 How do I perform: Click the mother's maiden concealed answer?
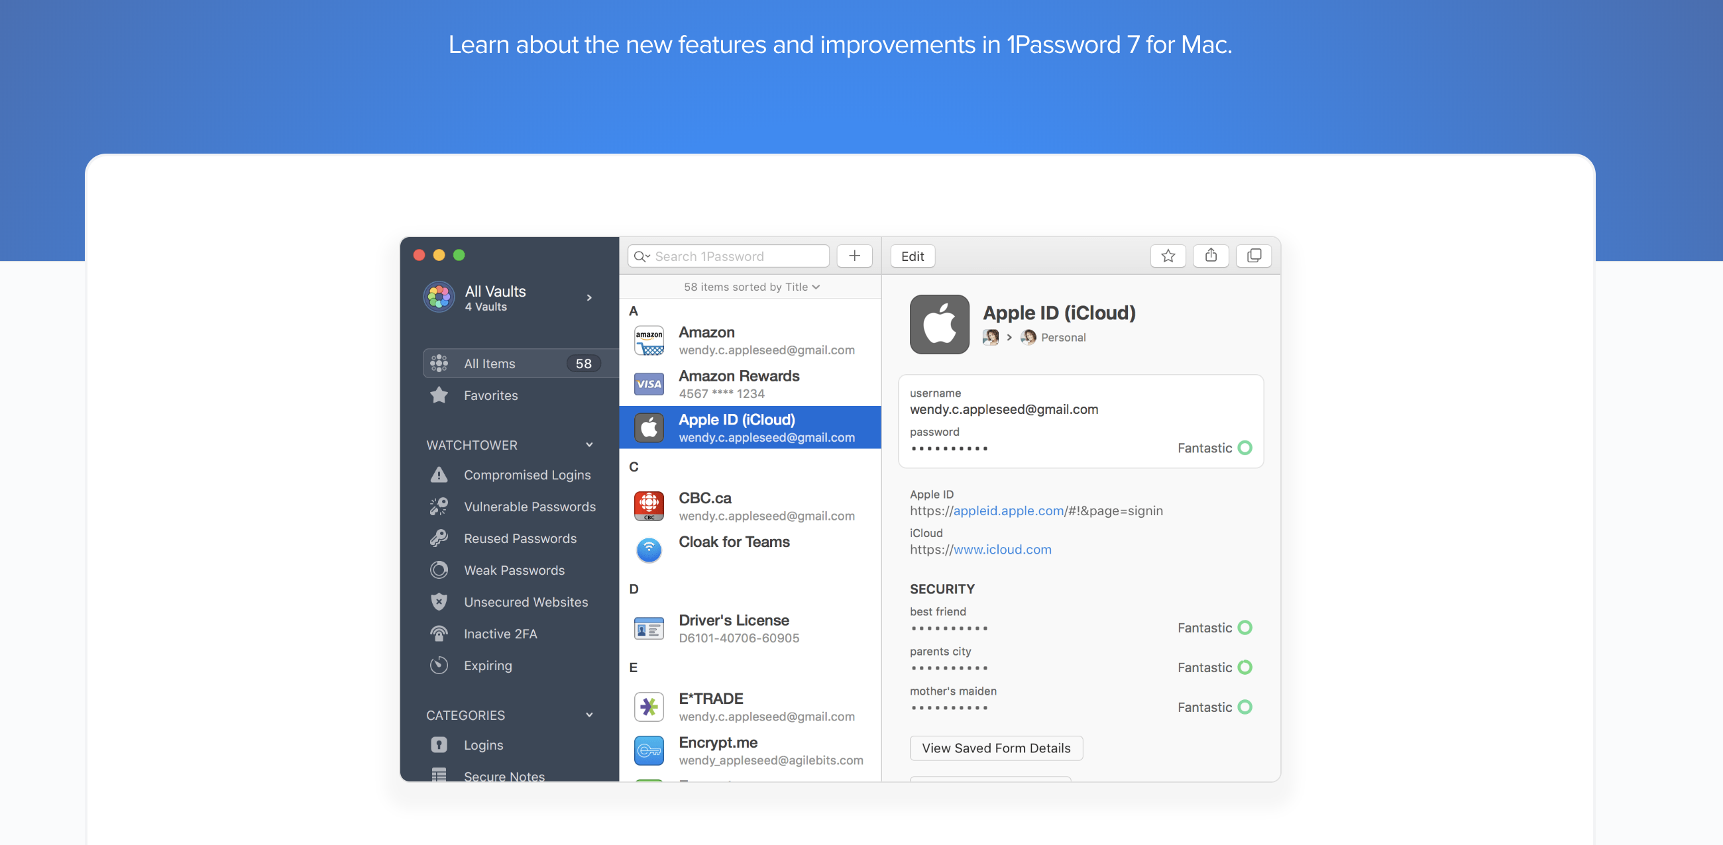tap(948, 707)
